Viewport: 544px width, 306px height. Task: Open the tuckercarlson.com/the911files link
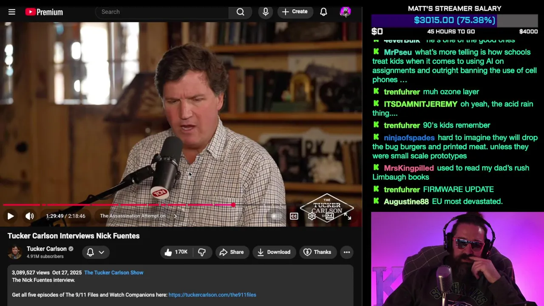click(212, 295)
